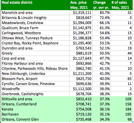Click the Real estate district header
This screenshot has width=134, height=123.
click(35, 5)
